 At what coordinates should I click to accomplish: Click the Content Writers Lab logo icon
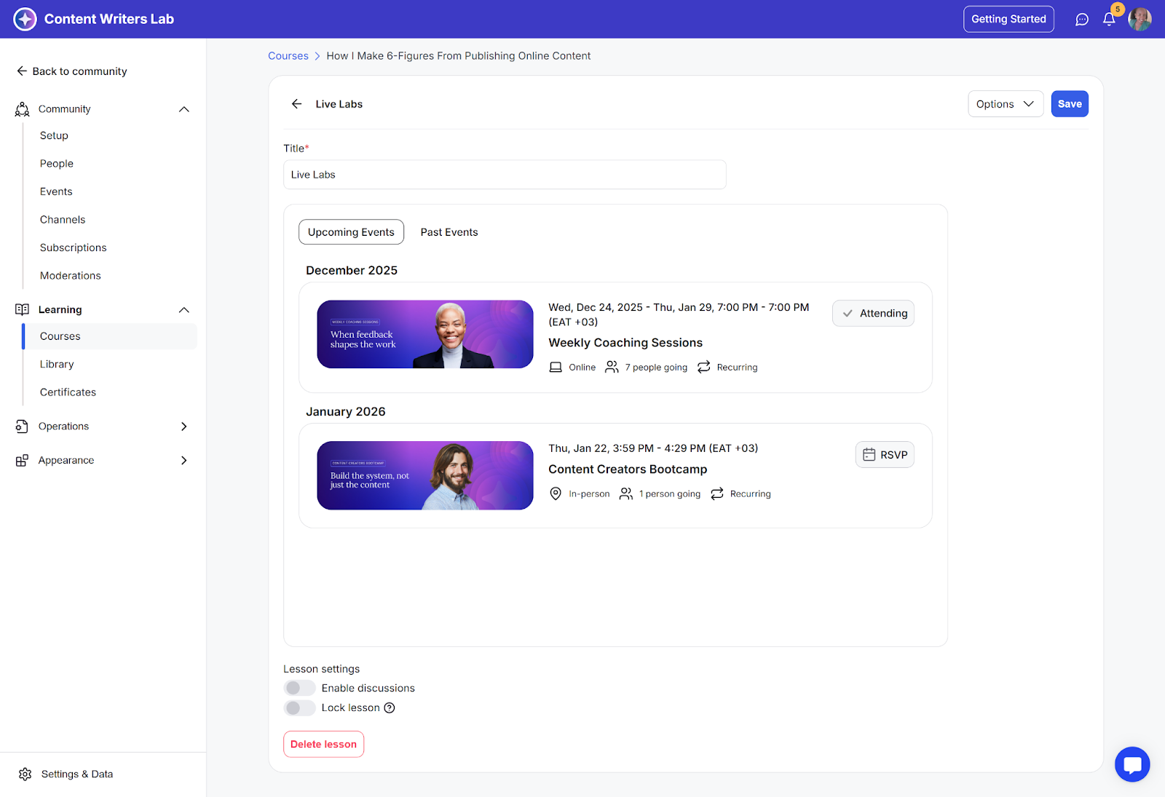coord(25,19)
